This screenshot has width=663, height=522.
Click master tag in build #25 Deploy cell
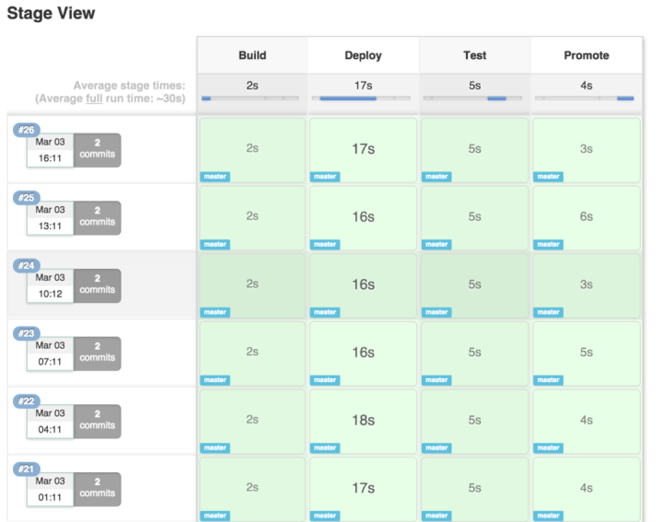click(325, 245)
